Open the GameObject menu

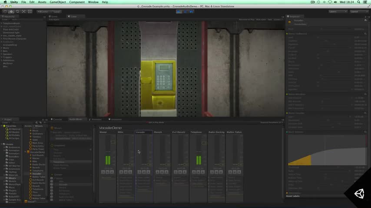[x=57, y=2]
